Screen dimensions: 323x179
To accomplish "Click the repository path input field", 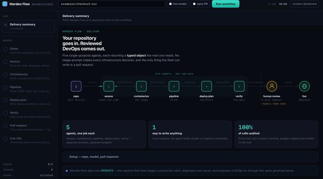I will tap(112, 4).
